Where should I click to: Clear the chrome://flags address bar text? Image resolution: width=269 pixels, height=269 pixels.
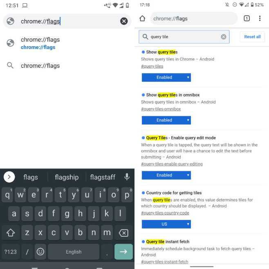click(x=124, y=21)
